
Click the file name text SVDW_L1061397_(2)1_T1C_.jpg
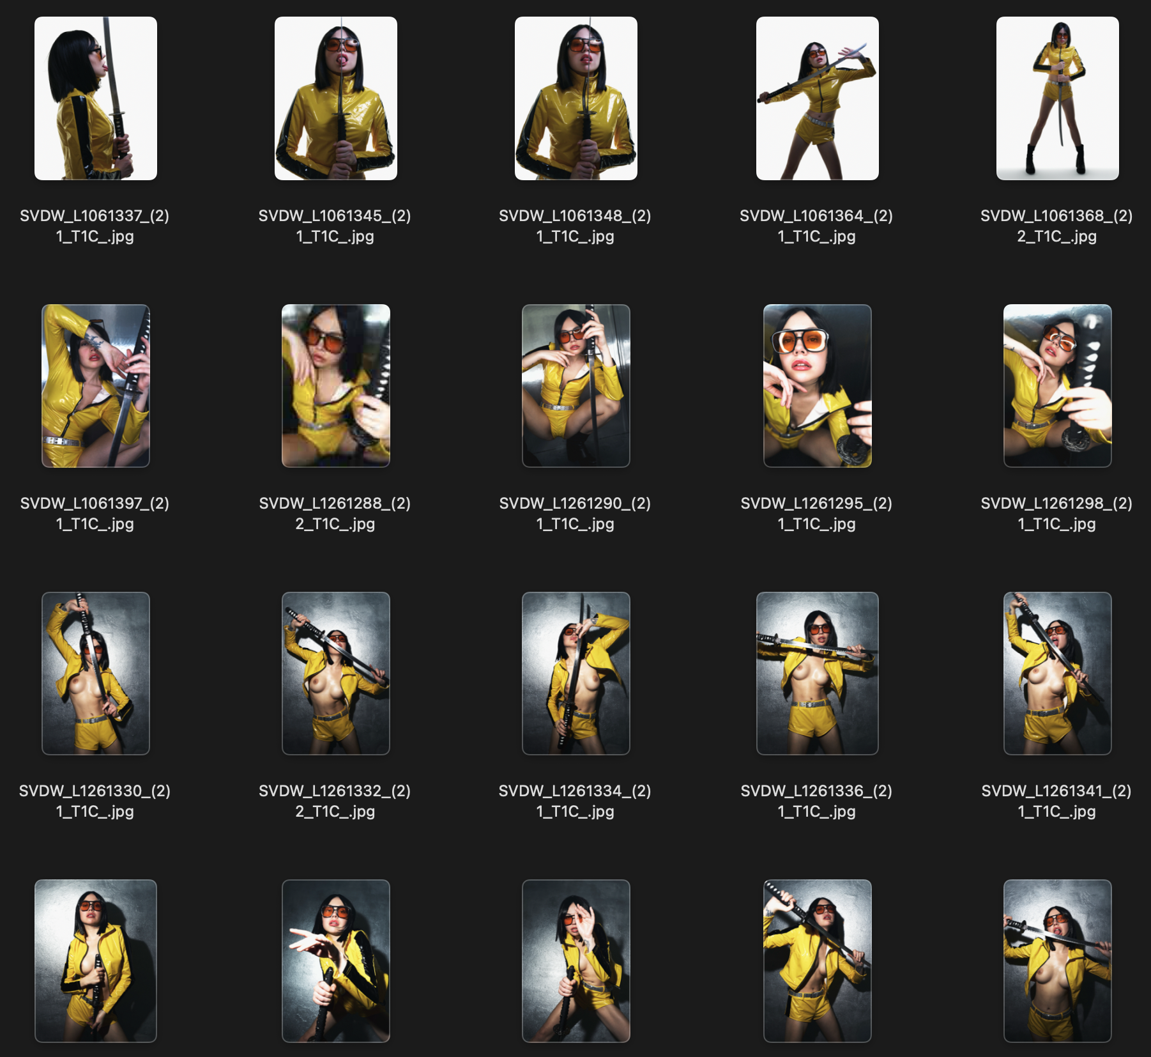[x=95, y=514]
